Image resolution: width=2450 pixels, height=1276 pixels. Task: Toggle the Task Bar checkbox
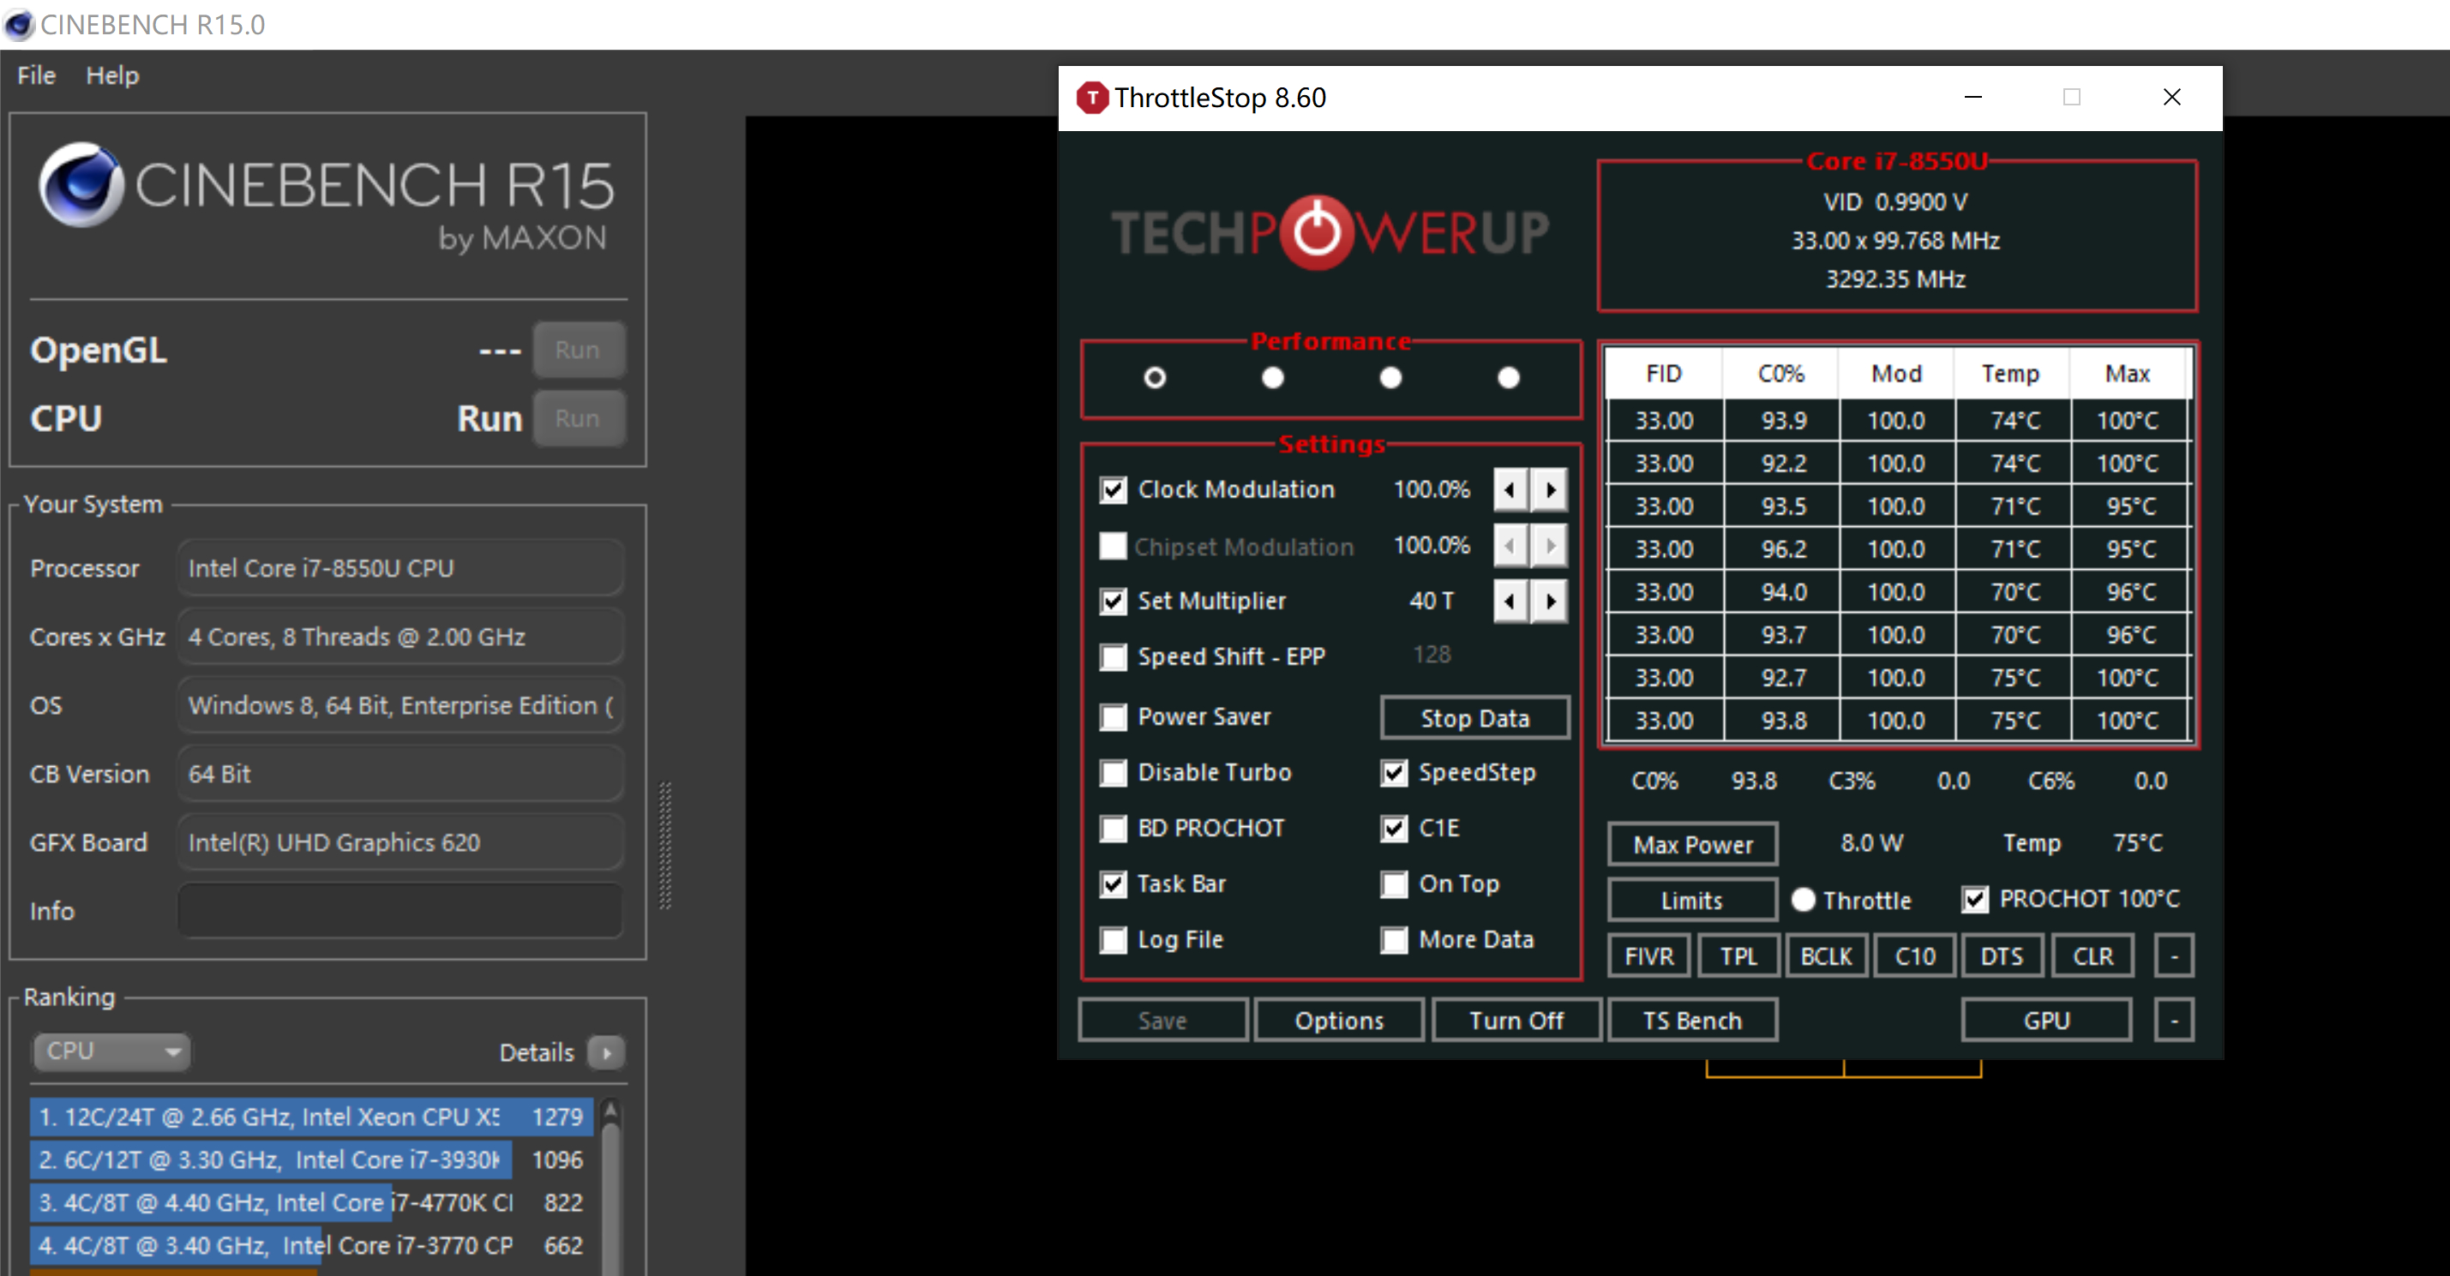tap(1113, 884)
